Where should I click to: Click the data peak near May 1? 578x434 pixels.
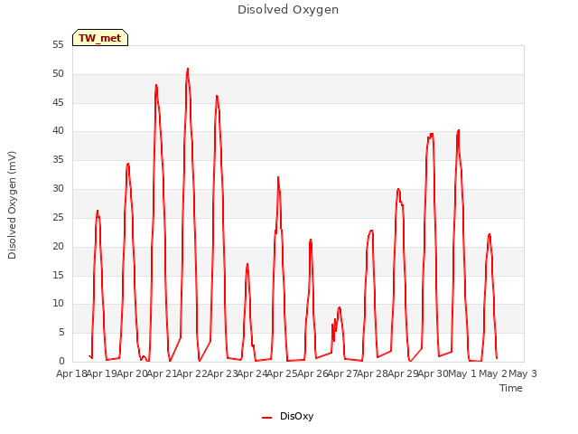[x=458, y=130]
